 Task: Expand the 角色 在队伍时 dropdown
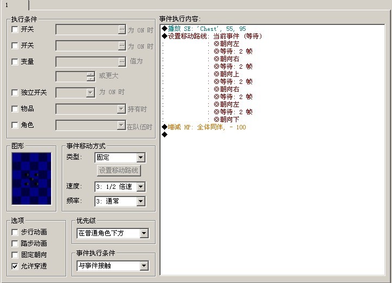click(121, 125)
